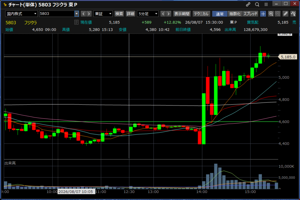This screenshot has height=200, width=300.
Task: Open the hamburger menu in the title bar
Action: tap(266, 4)
